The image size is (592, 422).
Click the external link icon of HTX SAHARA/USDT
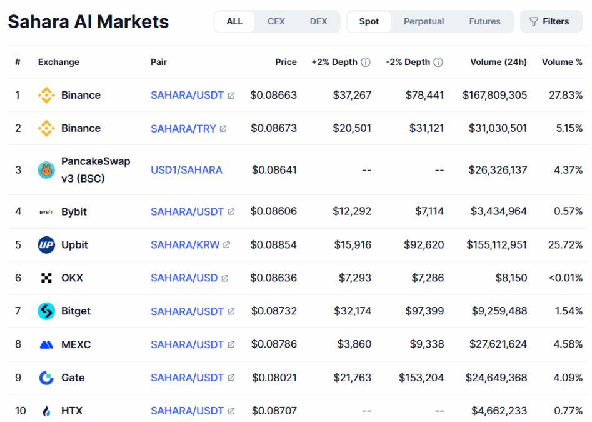pyautogui.click(x=231, y=411)
